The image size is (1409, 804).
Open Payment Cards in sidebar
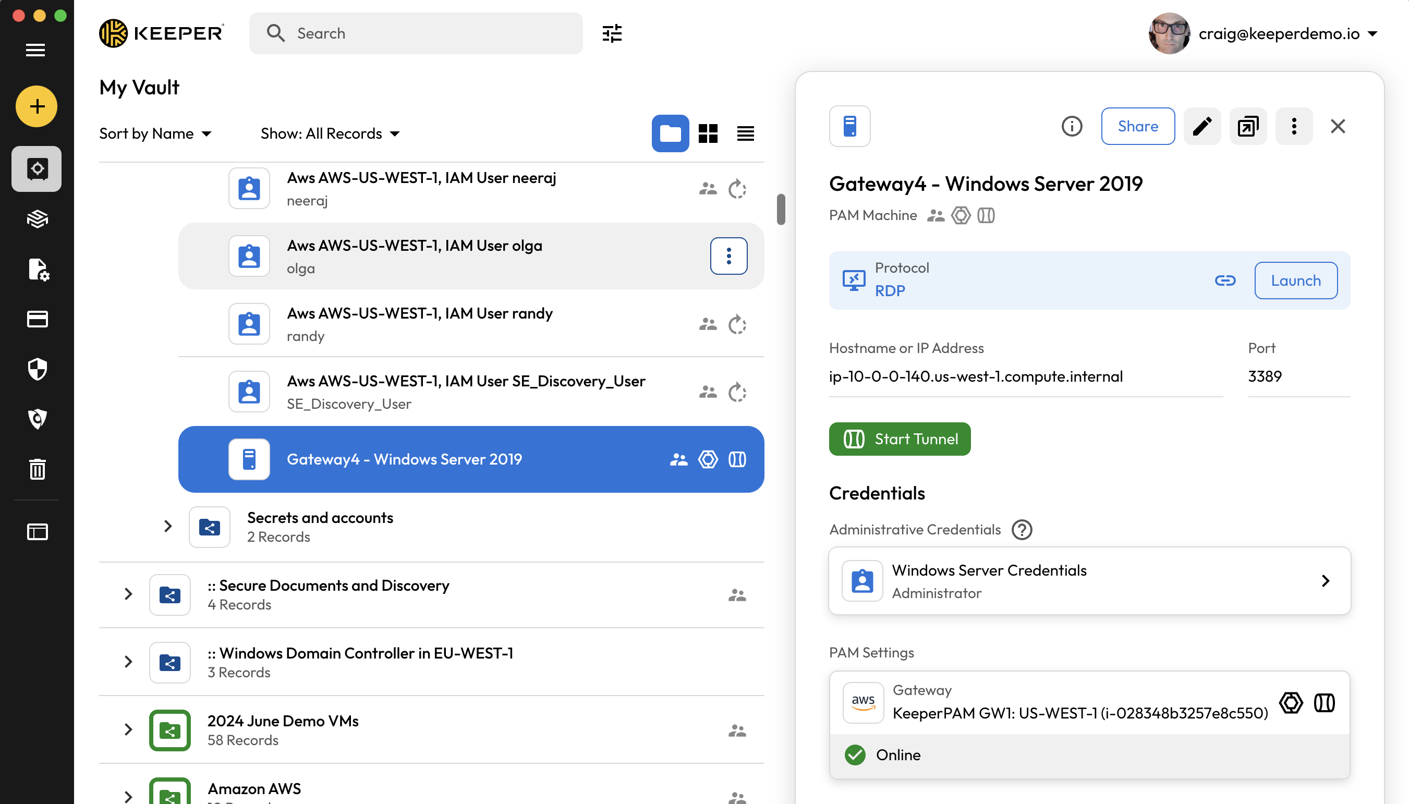point(37,319)
